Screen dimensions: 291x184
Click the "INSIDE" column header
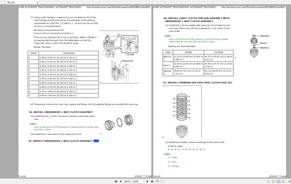coord(188,53)
